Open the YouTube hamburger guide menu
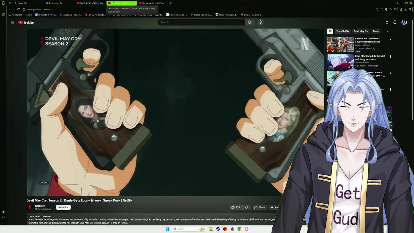The image size is (414, 233). coord(13,22)
